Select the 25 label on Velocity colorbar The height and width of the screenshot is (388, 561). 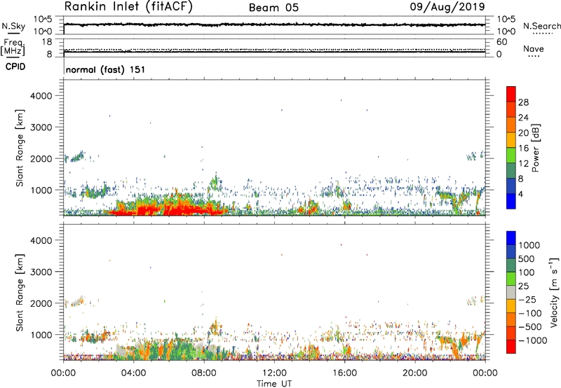[523, 286]
